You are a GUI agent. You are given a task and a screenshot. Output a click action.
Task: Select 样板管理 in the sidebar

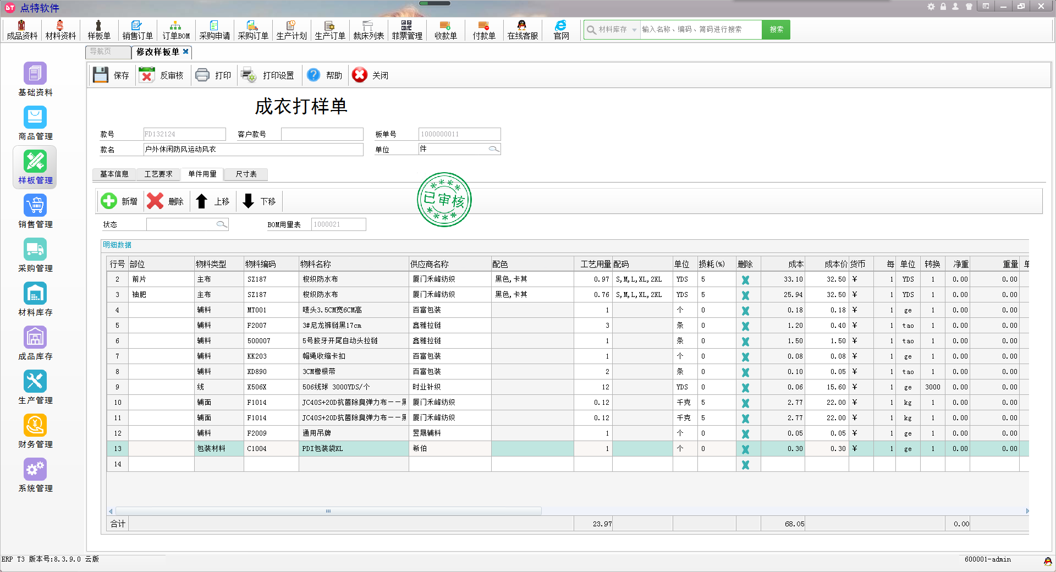point(35,167)
